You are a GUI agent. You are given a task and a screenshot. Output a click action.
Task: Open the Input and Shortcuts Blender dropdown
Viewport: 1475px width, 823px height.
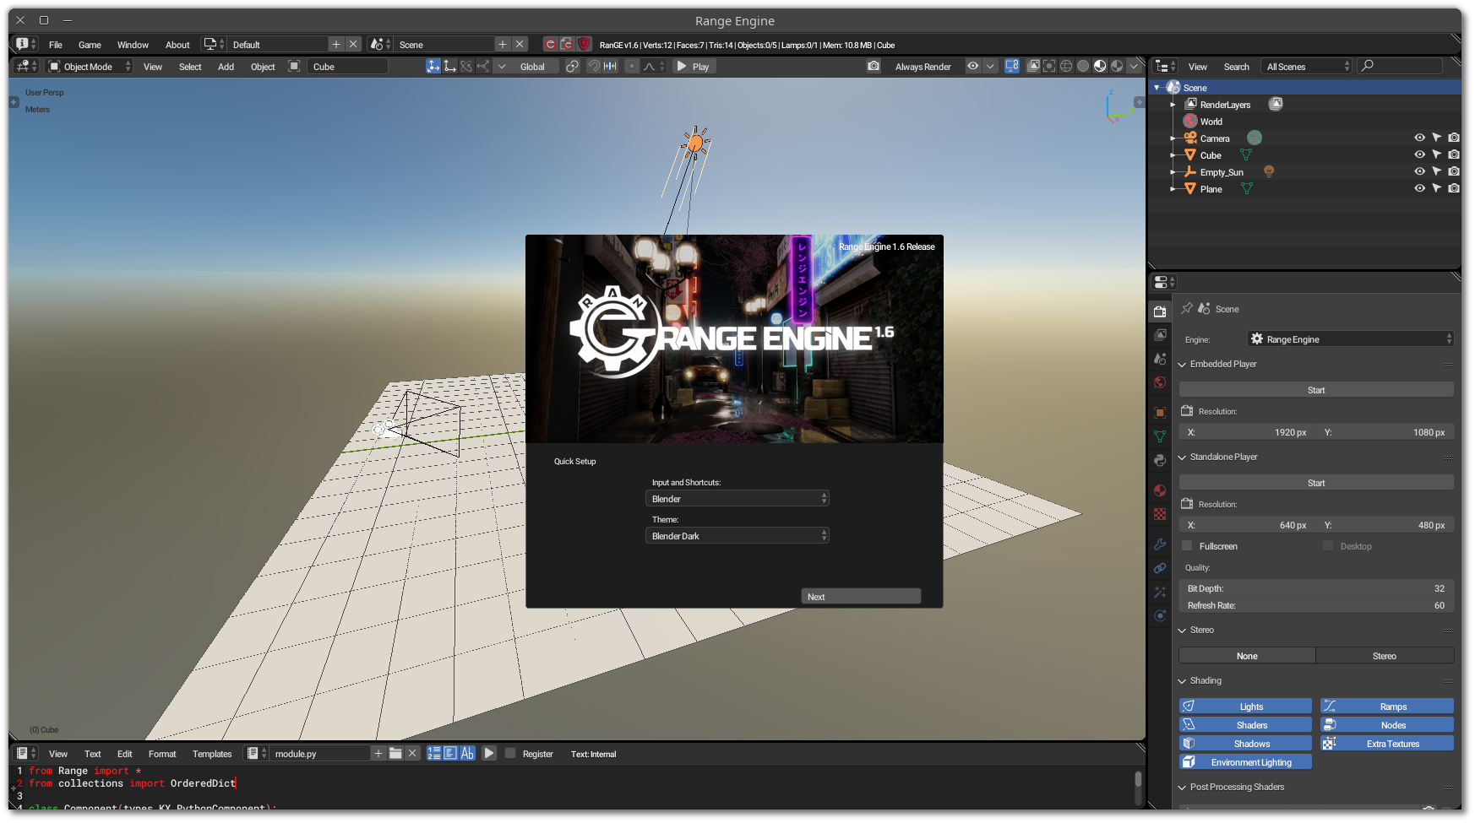[x=737, y=498]
